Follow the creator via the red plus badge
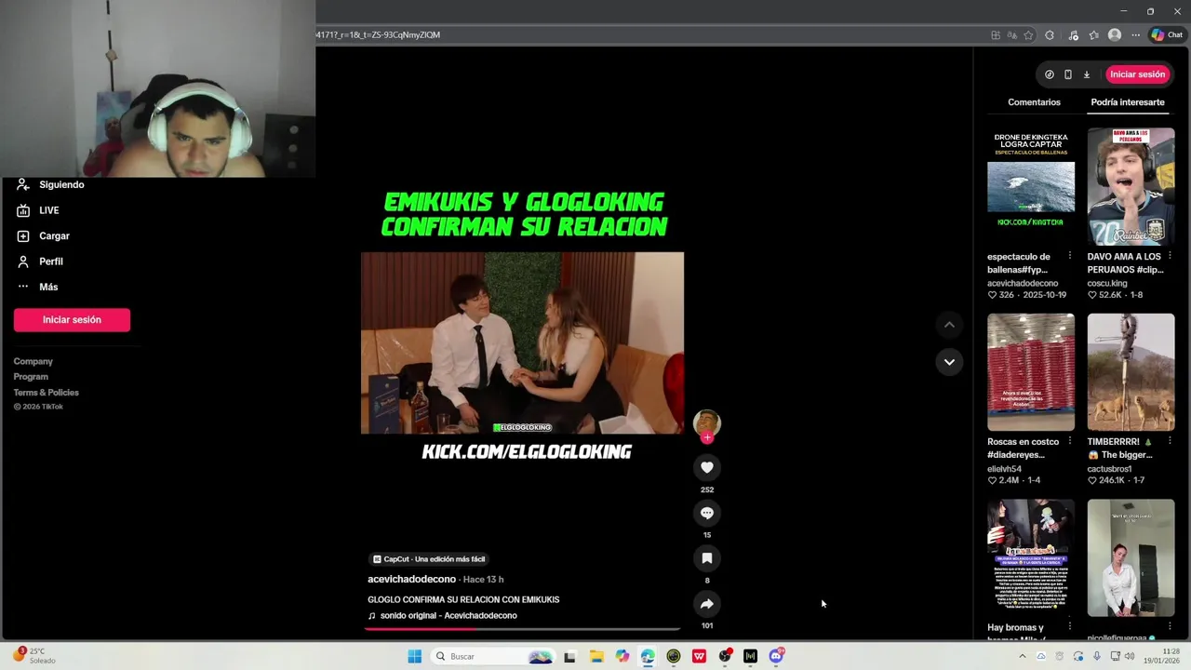 pos(707,437)
